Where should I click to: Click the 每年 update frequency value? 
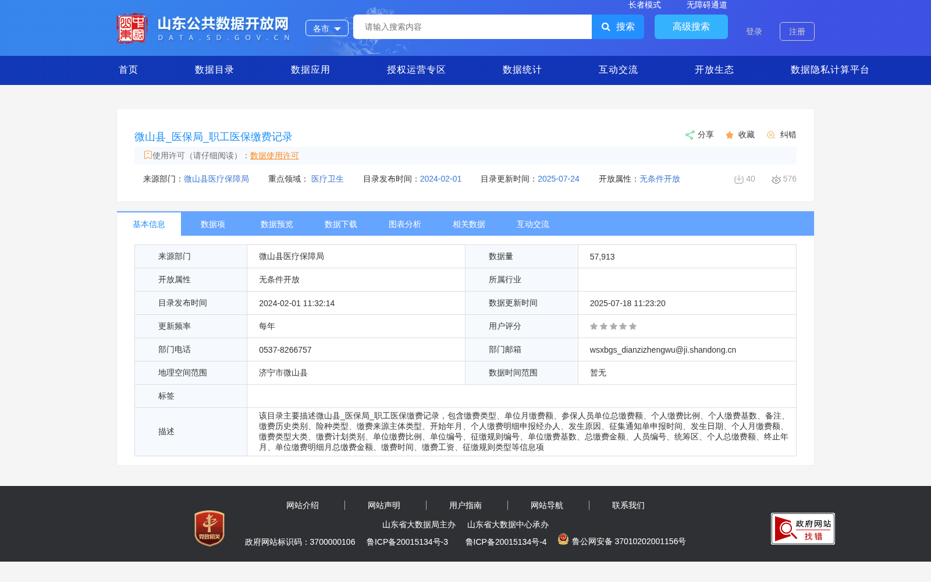267,326
